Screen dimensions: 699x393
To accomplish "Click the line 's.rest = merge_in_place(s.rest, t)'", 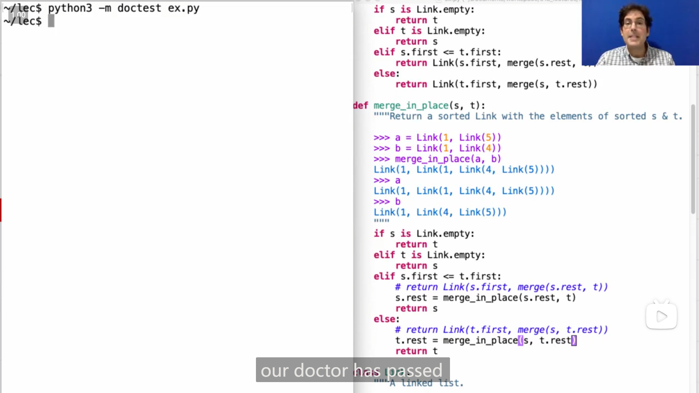I will (x=485, y=298).
